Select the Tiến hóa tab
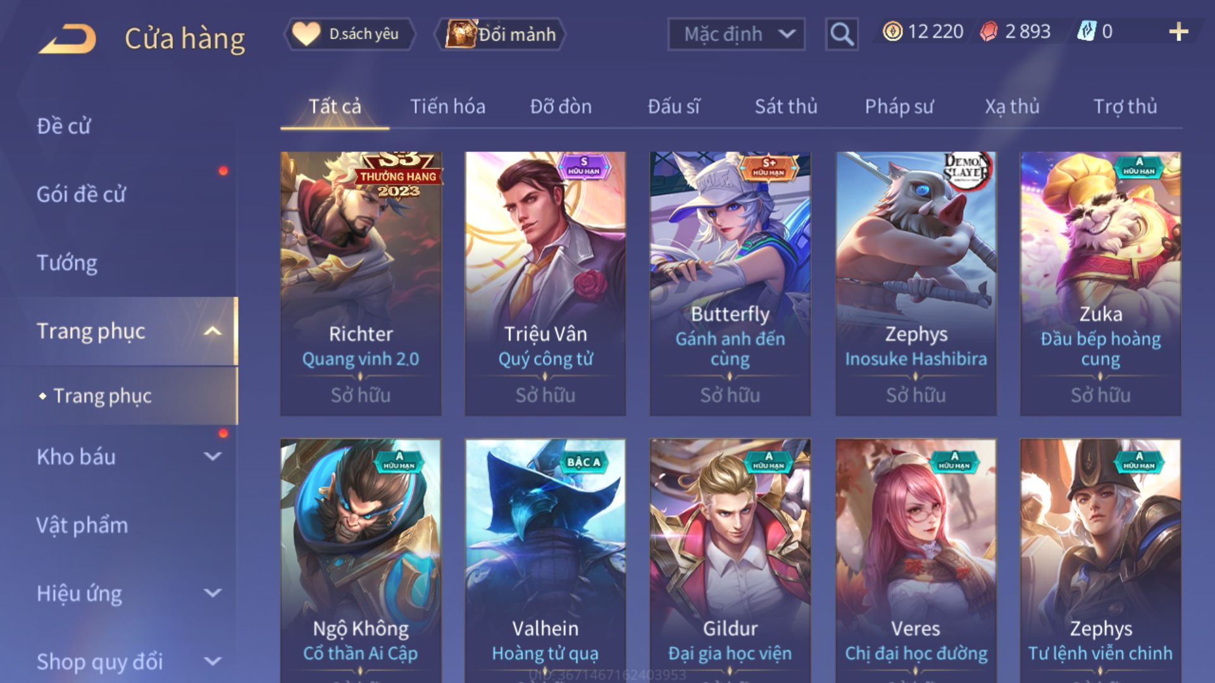Viewport: 1215px width, 683px height. (x=447, y=106)
